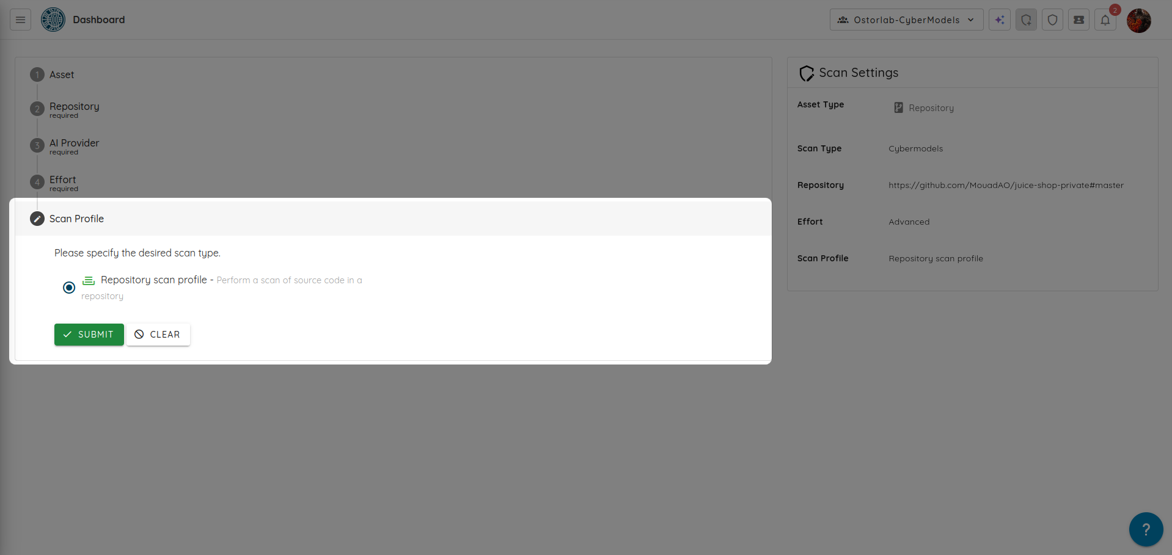Screen dimensions: 1172x555
Task: Click the ticket icon in top bar
Action: 1079,20
